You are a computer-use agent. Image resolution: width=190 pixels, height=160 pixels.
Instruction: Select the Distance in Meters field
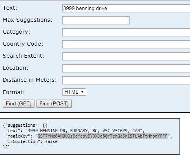click(126, 80)
